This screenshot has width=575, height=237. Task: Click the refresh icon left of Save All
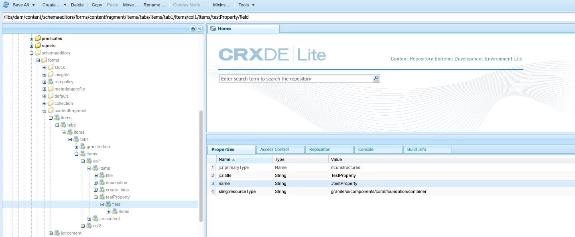(6, 5)
